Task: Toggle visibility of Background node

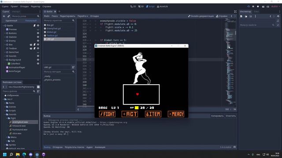Action: click(38, 60)
